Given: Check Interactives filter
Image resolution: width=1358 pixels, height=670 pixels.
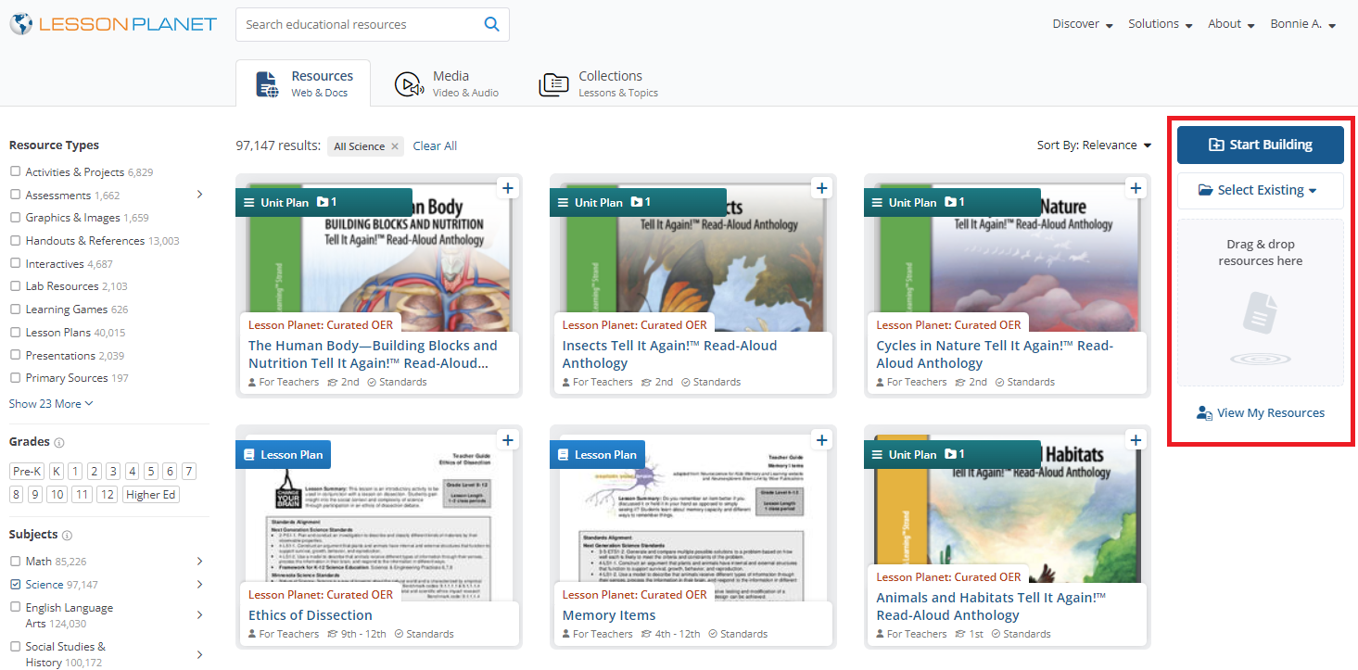Looking at the screenshot, I should [15, 263].
